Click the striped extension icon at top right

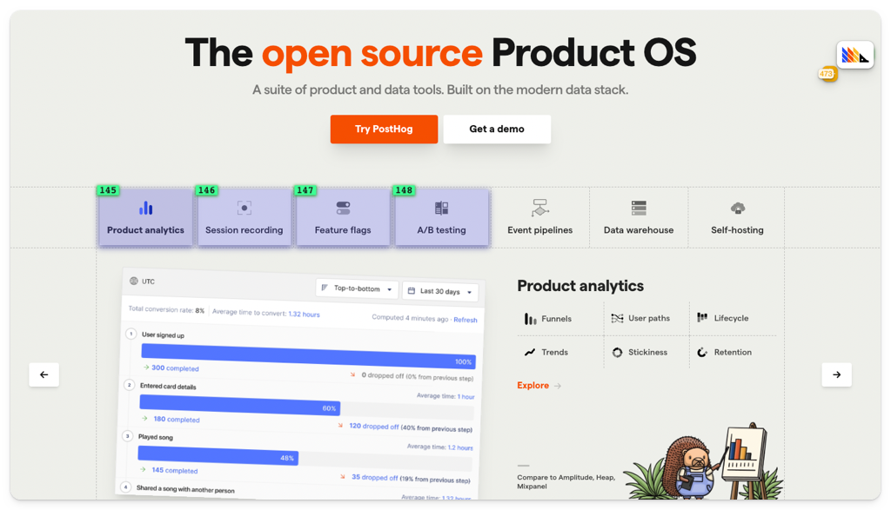click(854, 56)
